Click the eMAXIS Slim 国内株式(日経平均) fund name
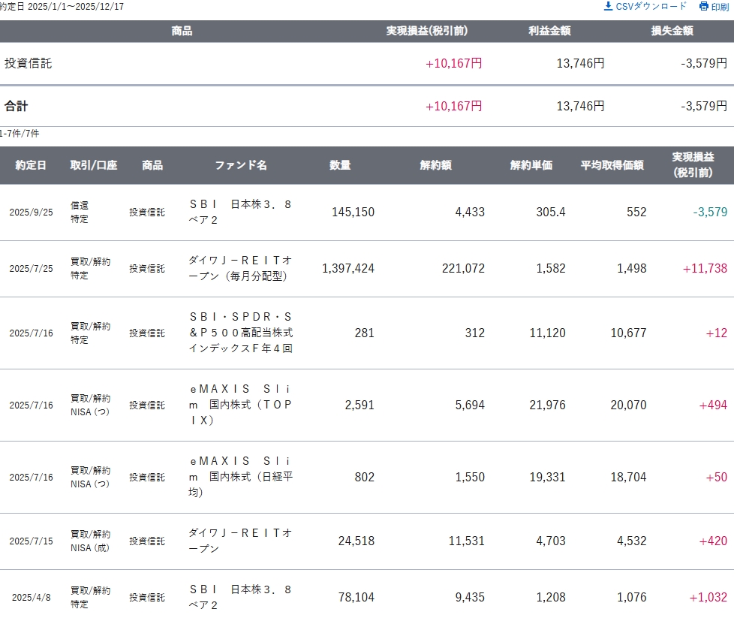Viewport: 737px width, 624px height. point(240,477)
